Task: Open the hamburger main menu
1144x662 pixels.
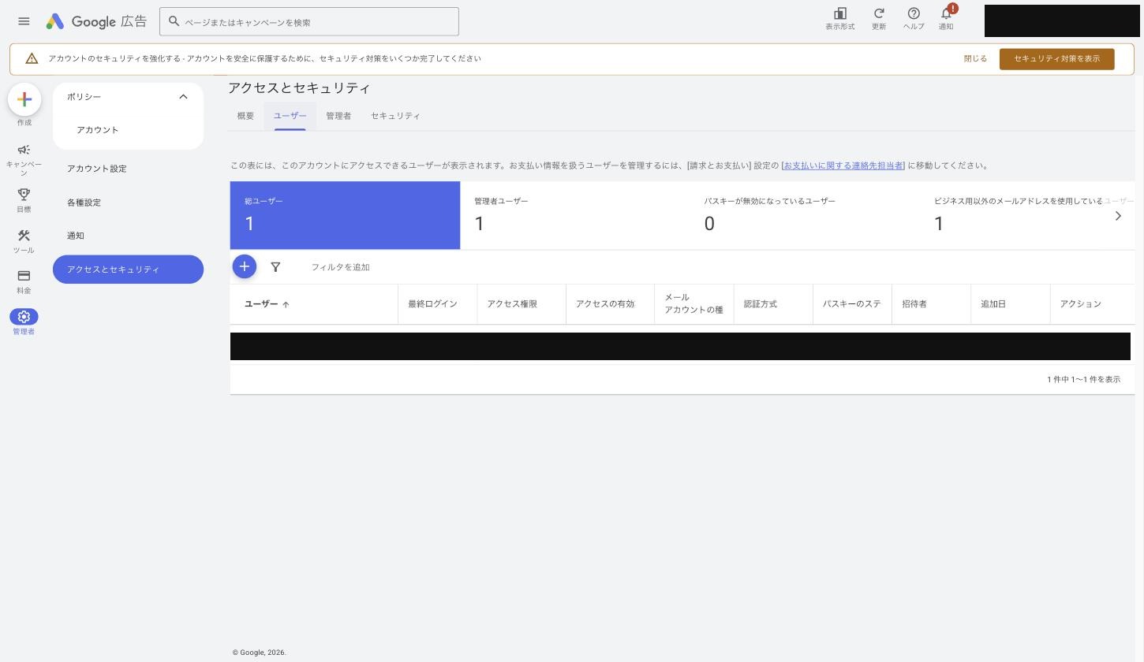Action: tap(24, 21)
